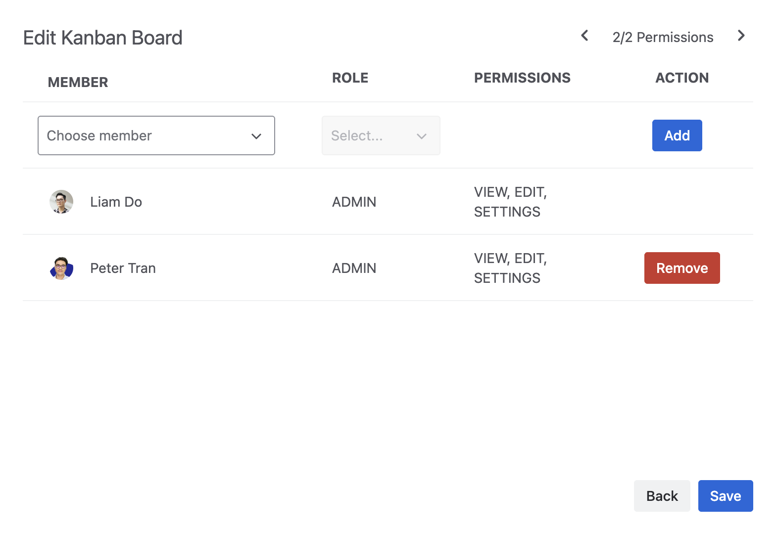Select the Liam Do member name
Screen dimensions: 776x534
coord(116,202)
